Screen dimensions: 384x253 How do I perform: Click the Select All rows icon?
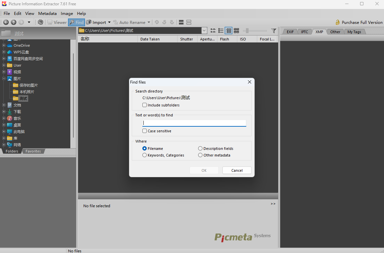coord(181,22)
